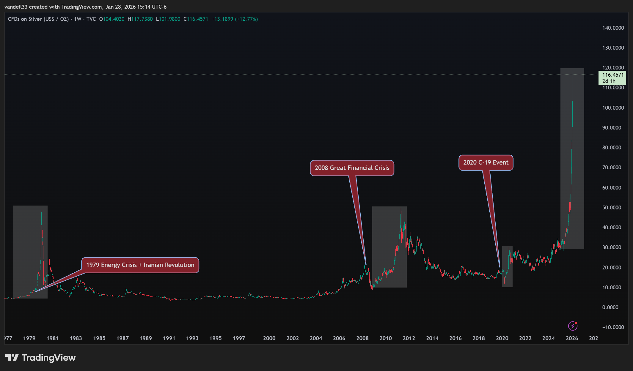Click the 80.0000 price axis label
This screenshot has width=633, height=371.
tap(612, 148)
